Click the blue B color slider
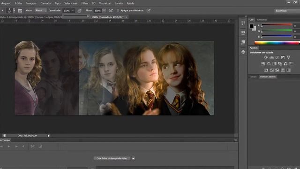 coord(277,36)
